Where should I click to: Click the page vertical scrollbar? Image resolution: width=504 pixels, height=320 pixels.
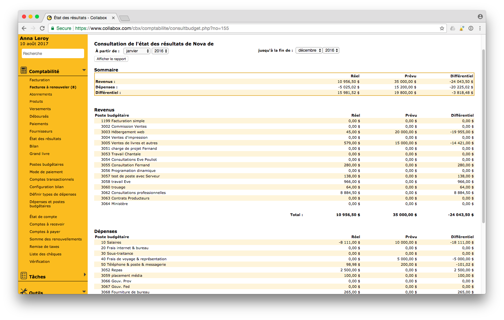(483, 136)
